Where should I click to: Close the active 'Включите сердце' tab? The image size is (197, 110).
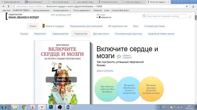[169, 2]
